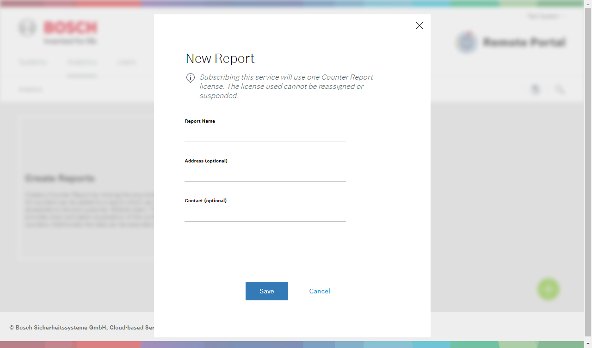Click the Report Name input field
Image resolution: width=592 pixels, height=348 pixels.
coord(265,137)
